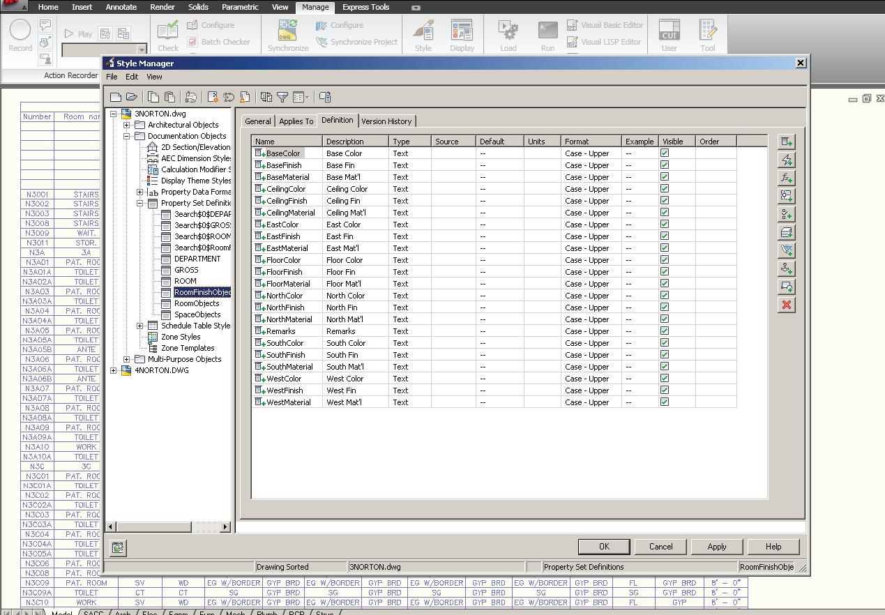Select the RoomObjects property set in tree

click(197, 303)
